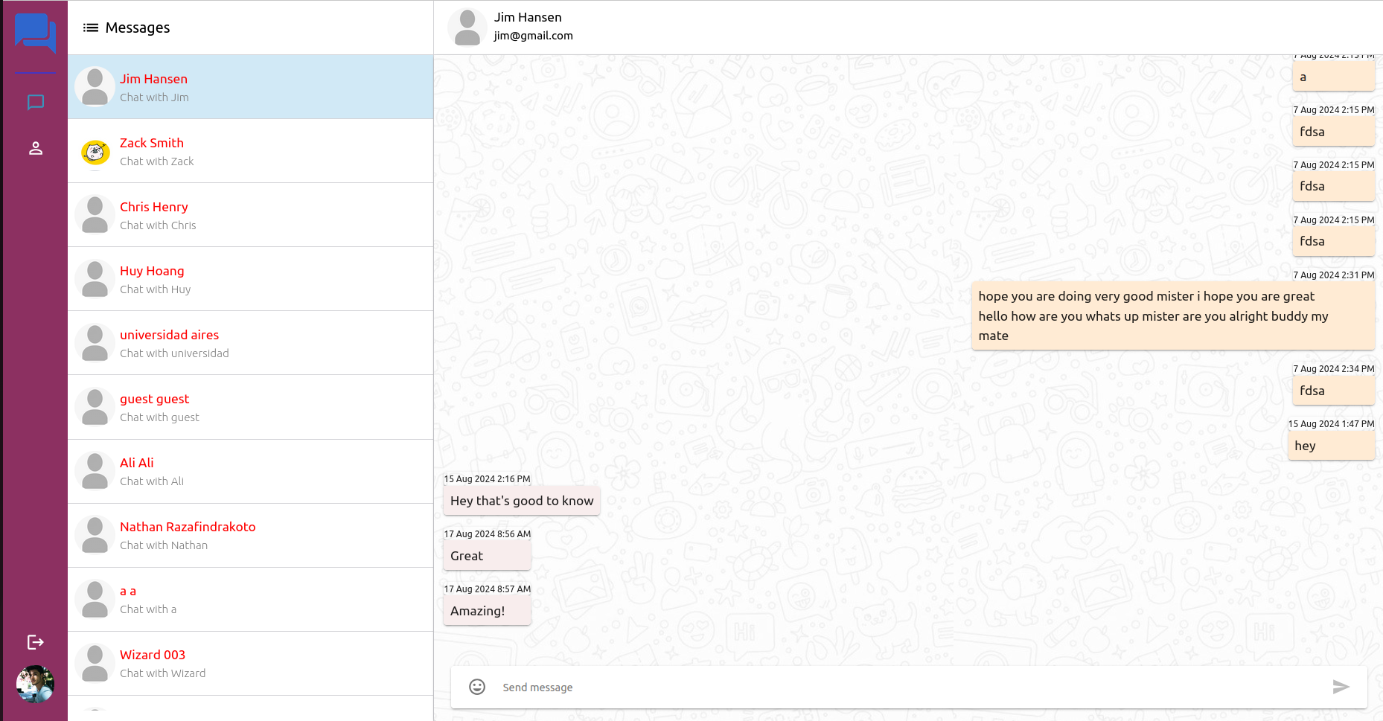Click the blue chat app logo
The image size is (1383, 721).
pyautogui.click(x=35, y=33)
